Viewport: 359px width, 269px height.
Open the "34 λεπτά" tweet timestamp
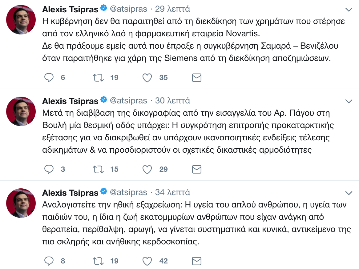(x=172, y=192)
